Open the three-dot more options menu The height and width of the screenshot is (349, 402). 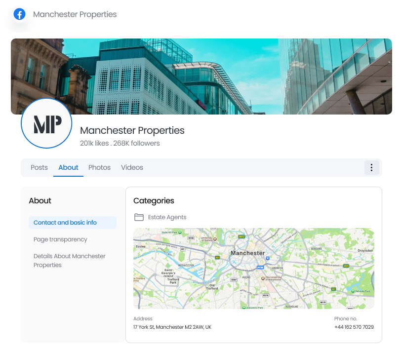371,167
